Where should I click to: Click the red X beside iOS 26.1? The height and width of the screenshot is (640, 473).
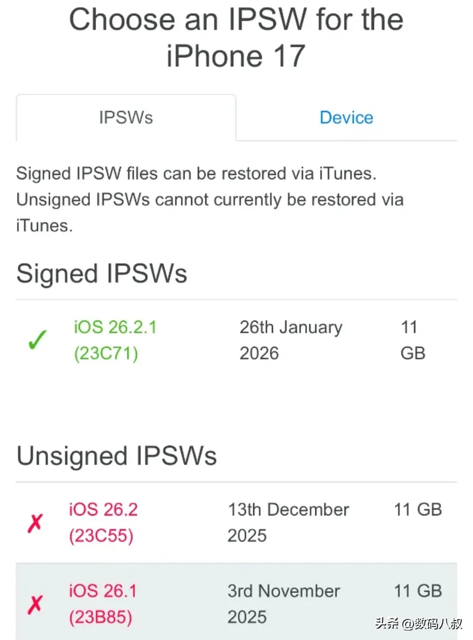click(35, 605)
